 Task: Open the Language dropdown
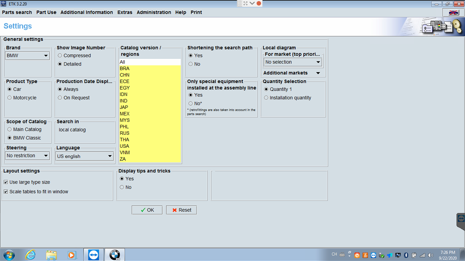85,156
